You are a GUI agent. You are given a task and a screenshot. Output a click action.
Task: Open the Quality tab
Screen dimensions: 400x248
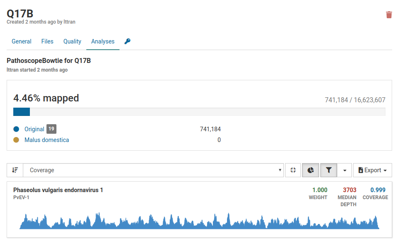click(72, 41)
